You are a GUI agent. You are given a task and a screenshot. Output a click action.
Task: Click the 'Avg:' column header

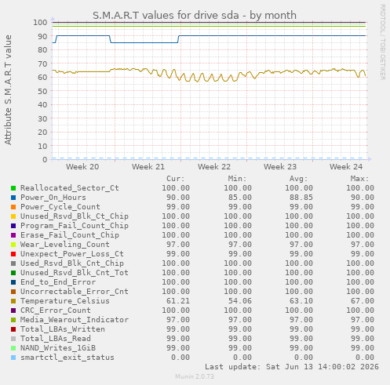pyautogui.click(x=298, y=179)
